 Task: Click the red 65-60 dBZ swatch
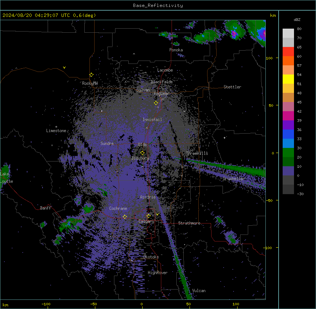[x=288, y=52]
